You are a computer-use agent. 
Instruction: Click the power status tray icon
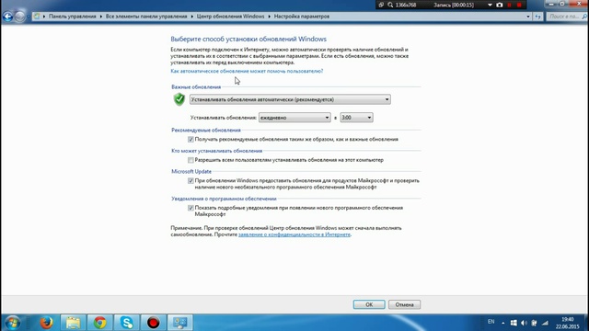click(x=534, y=323)
